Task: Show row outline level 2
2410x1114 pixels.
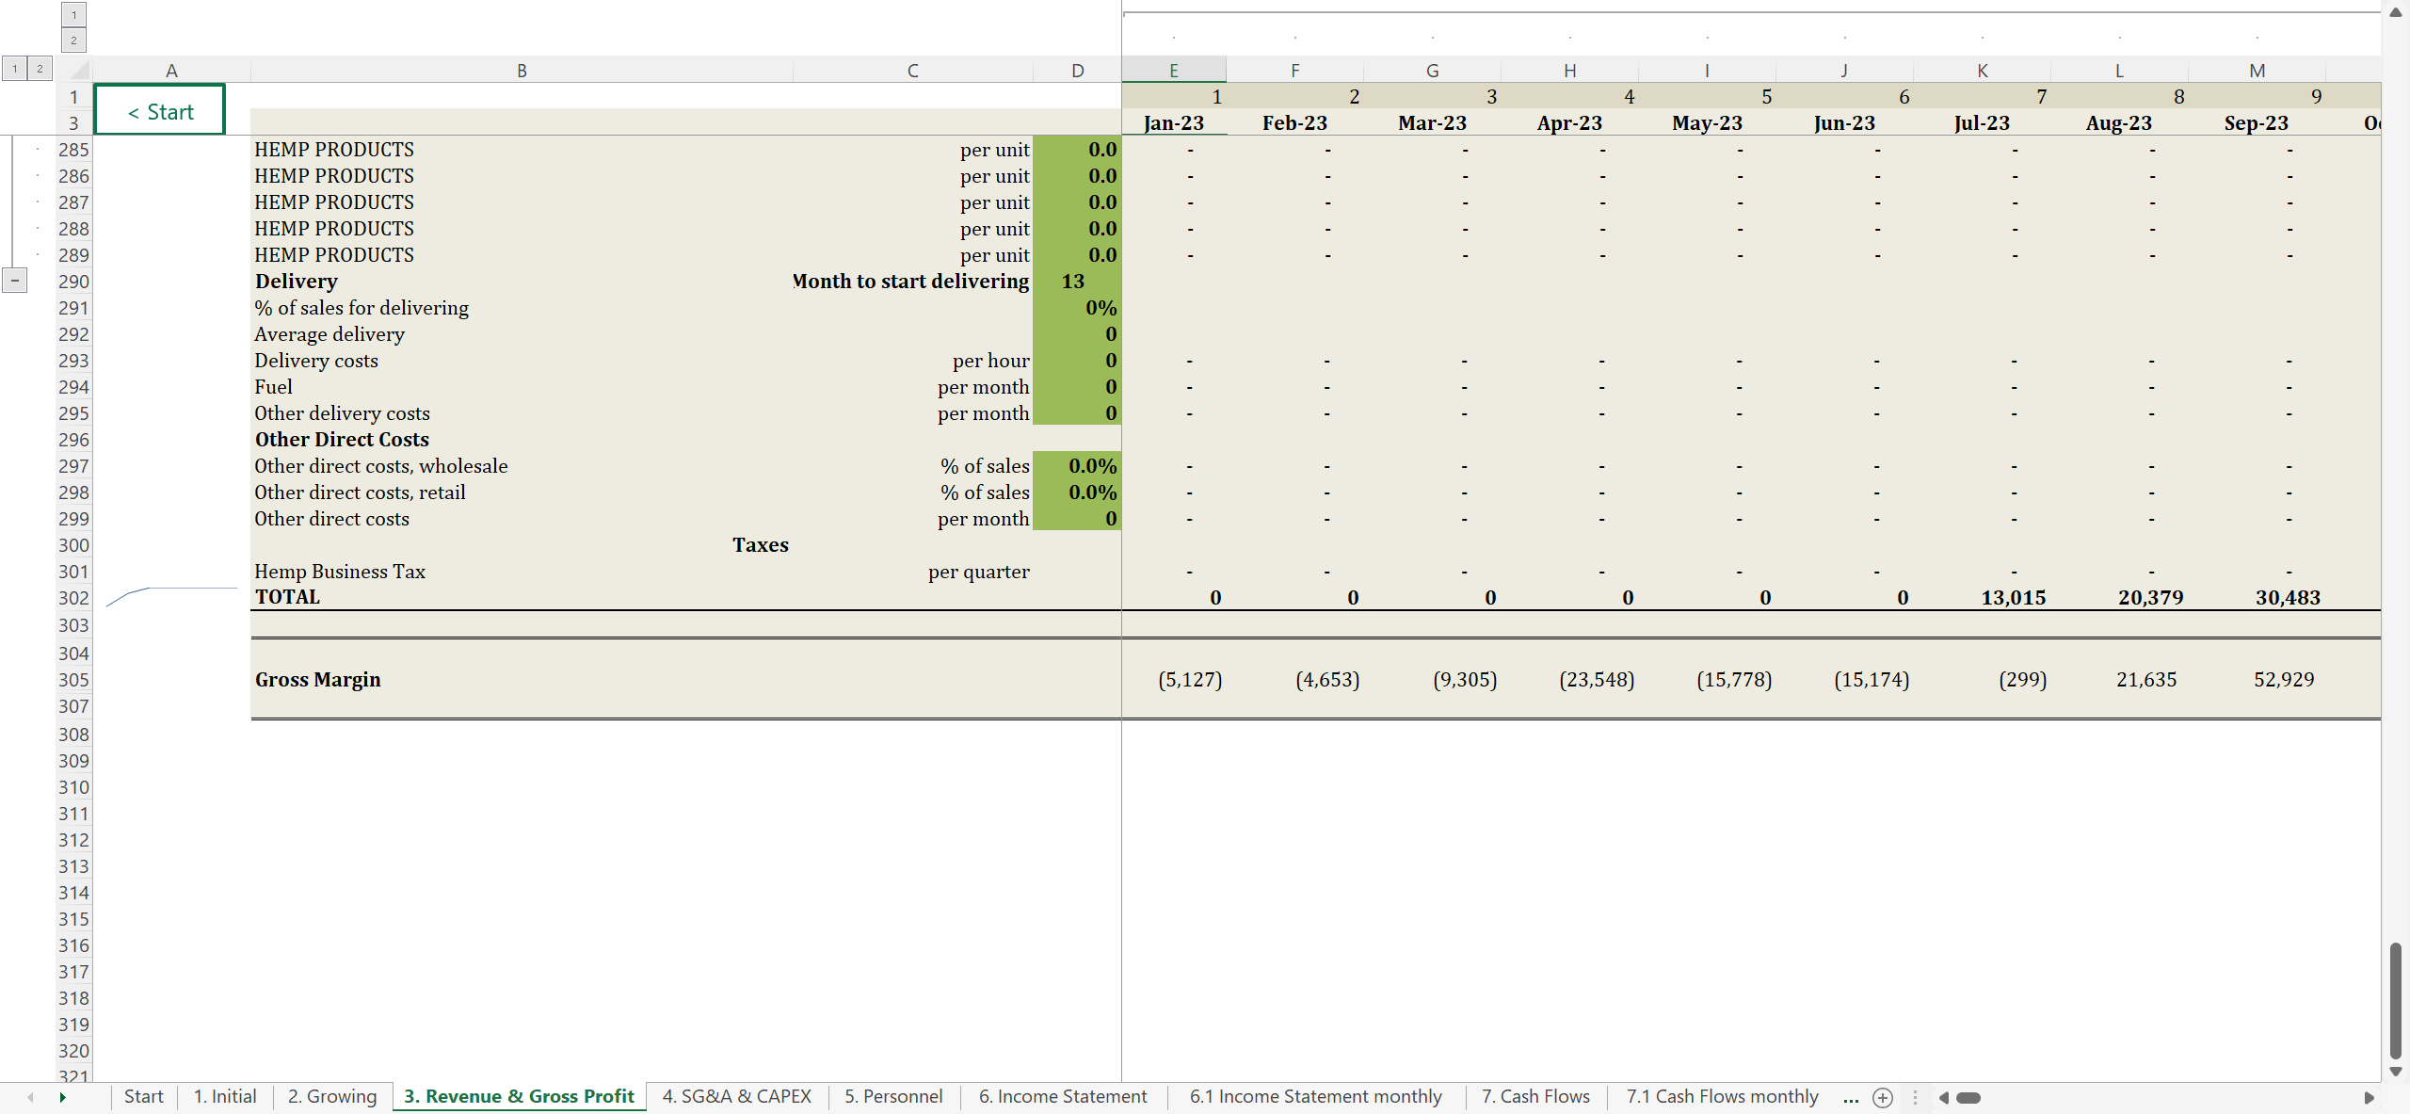Action: tap(40, 68)
